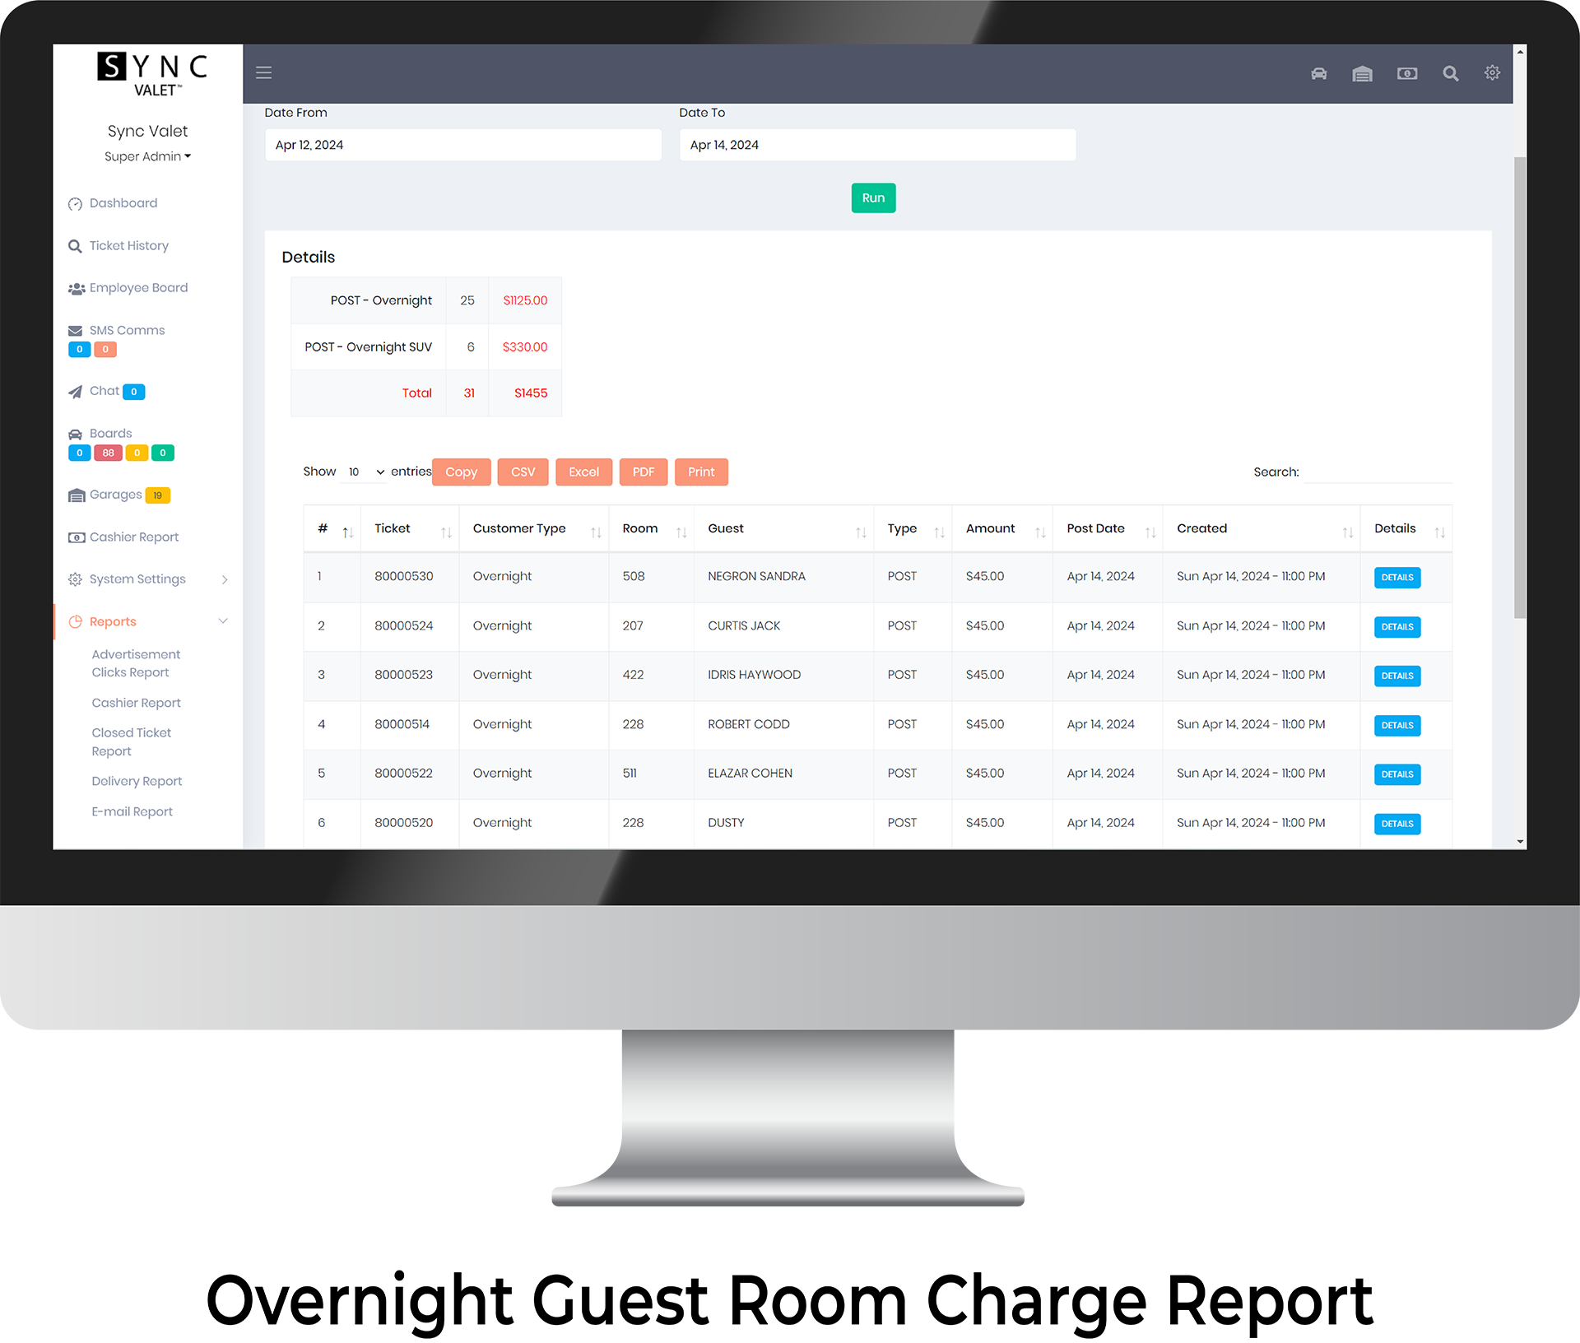1580x1343 pixels.
Task: Open the Boards icon in sidebar
Action: click(75, 433)
